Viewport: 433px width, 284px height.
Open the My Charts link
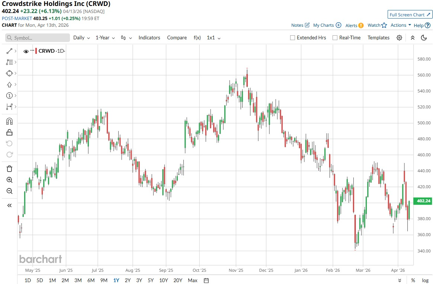[327, 25]
